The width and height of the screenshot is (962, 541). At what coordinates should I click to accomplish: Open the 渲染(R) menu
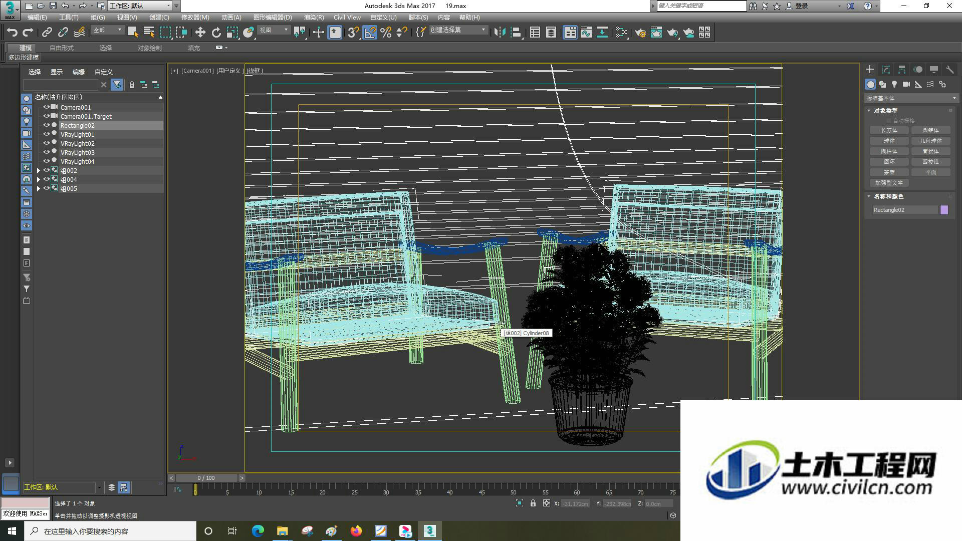(x=314, y=18)
